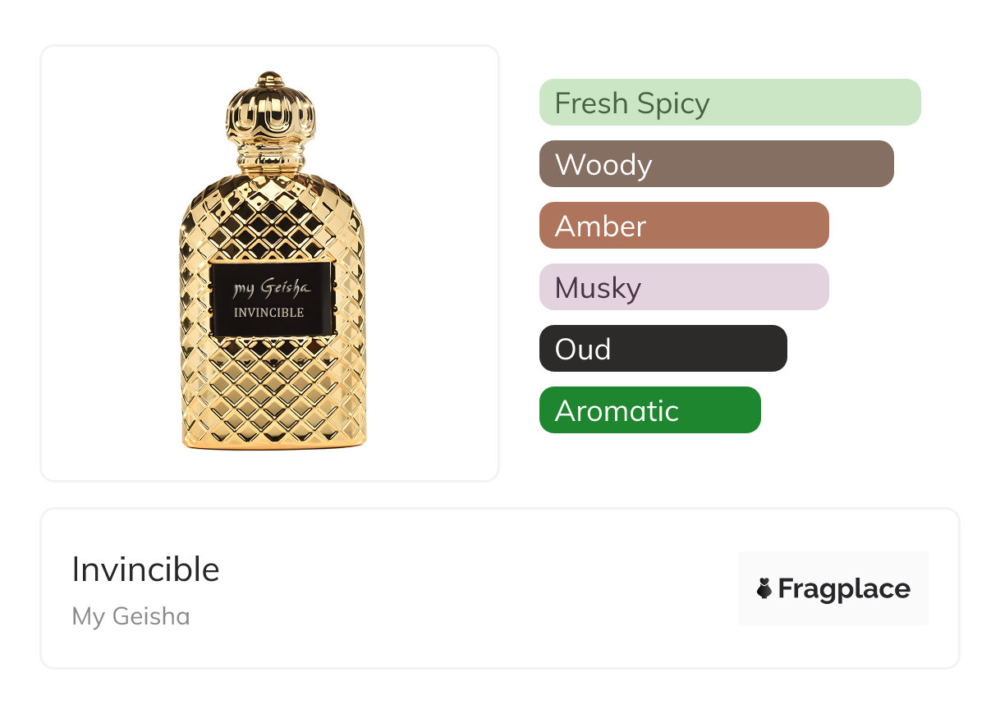The height and width of the screenshot is (709, 1000).
Task: Click the empty middle of the product info card
Action: [x=476, y=588]
